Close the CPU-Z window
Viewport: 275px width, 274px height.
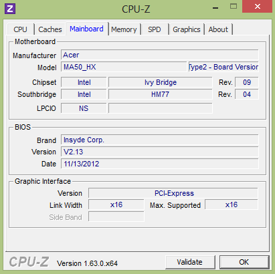click(x=258, y=7)
